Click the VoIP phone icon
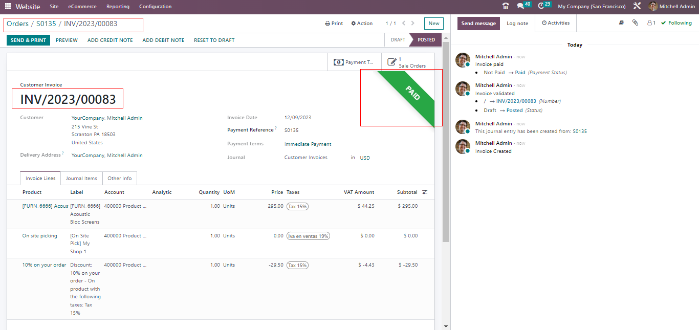 (x=506, y=7)
